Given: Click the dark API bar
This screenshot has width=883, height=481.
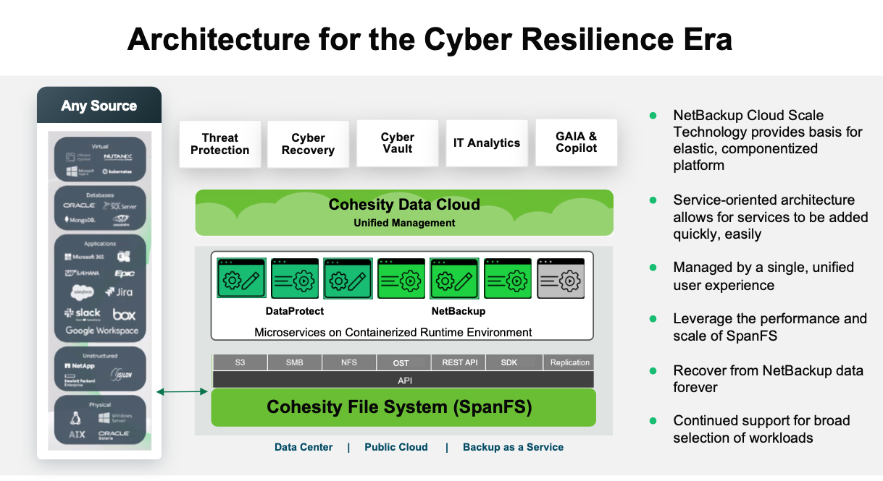Looking at the screenshot, I should coord(403,380).
